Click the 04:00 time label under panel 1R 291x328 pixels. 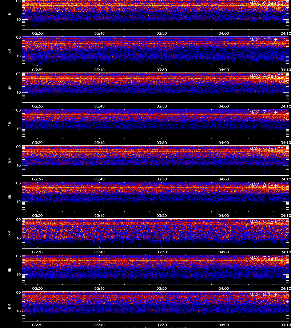tap(224, 33)
